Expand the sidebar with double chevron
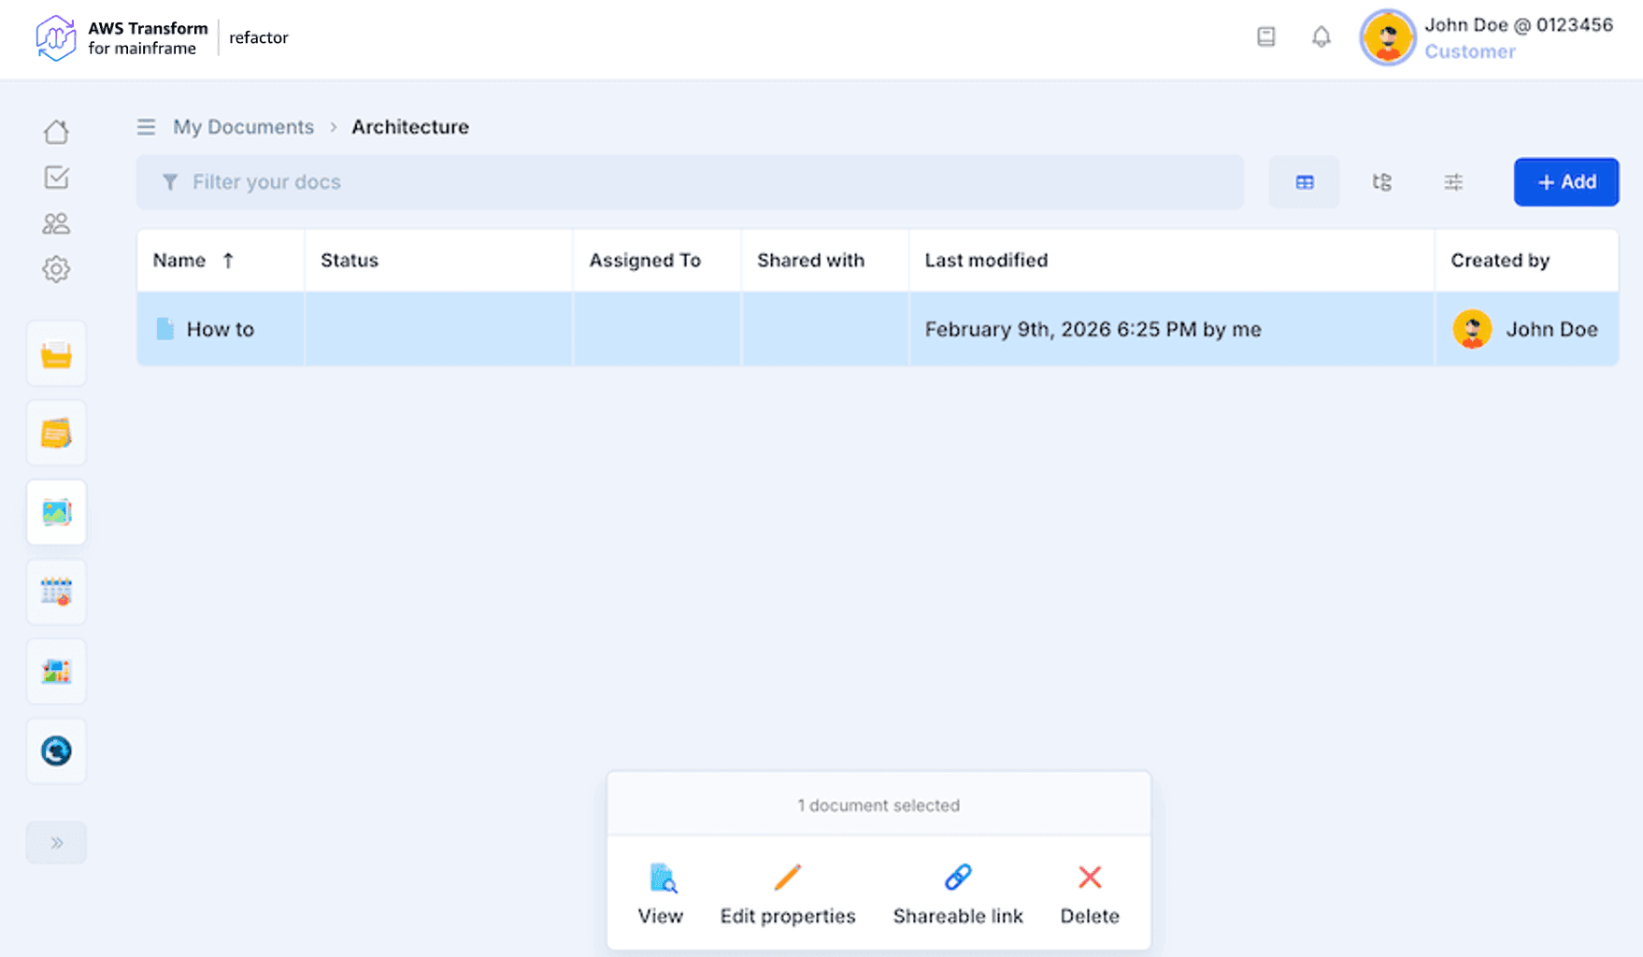 (x=56, y=843)
